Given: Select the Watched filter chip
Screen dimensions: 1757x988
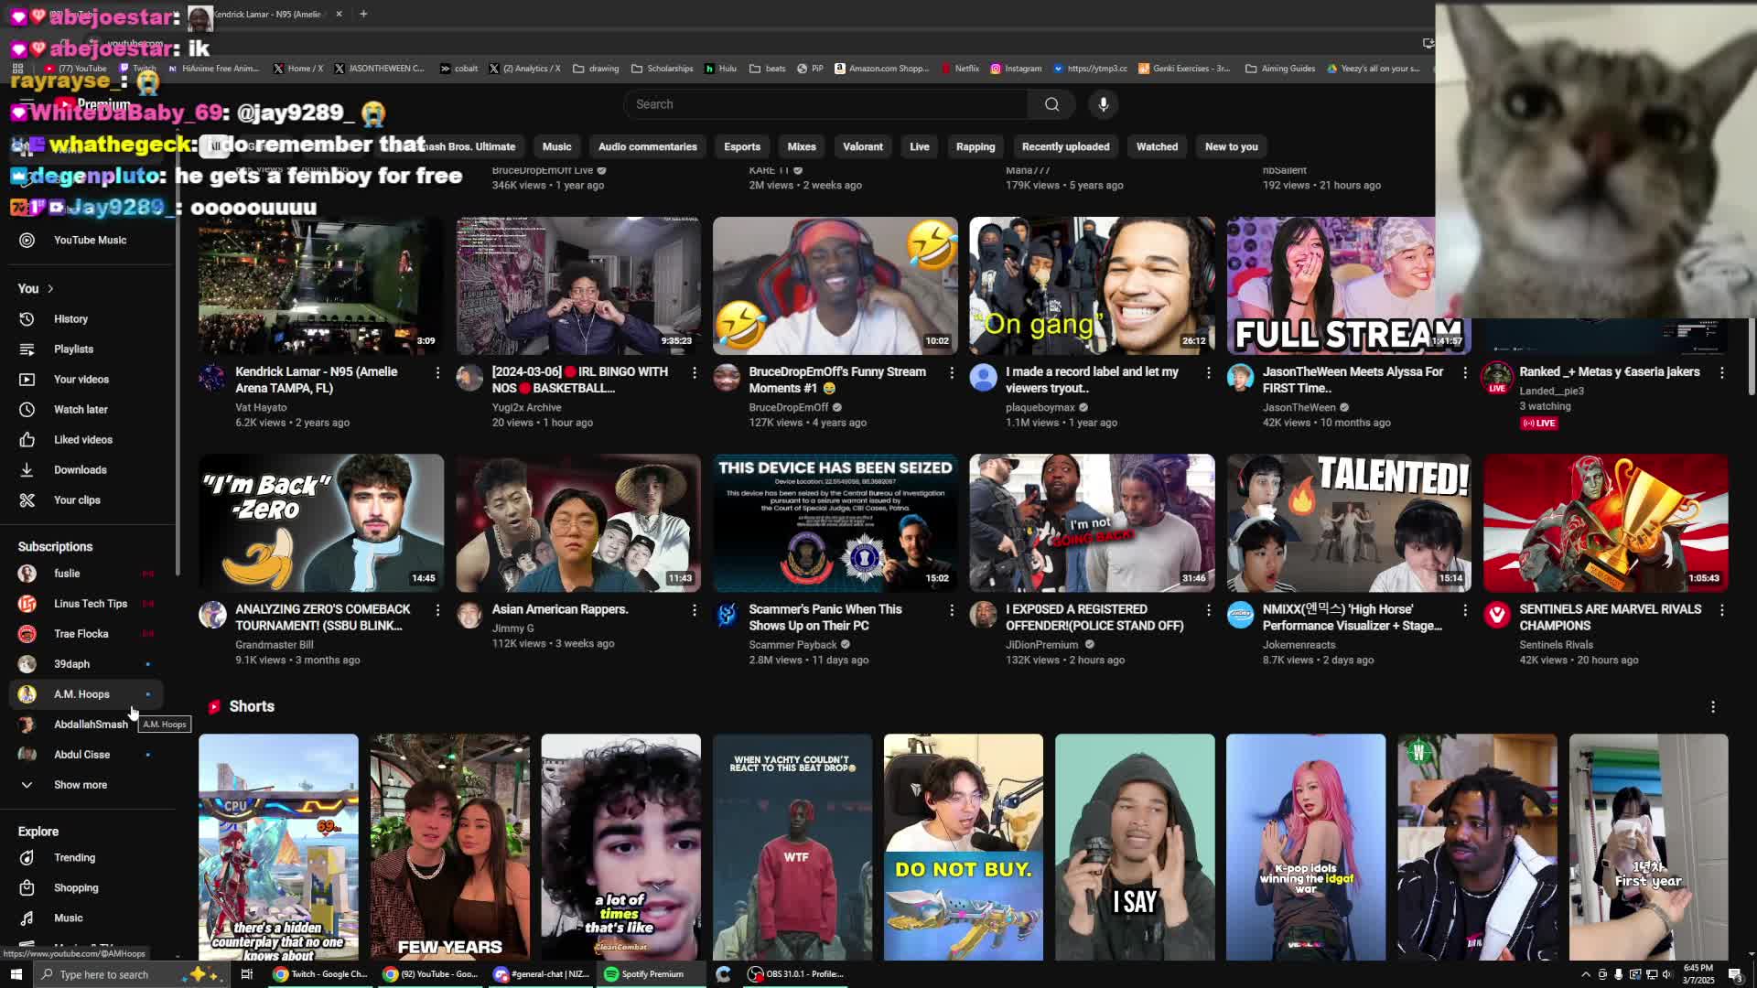Looking at the screenshot, I should coord(1157,146).
